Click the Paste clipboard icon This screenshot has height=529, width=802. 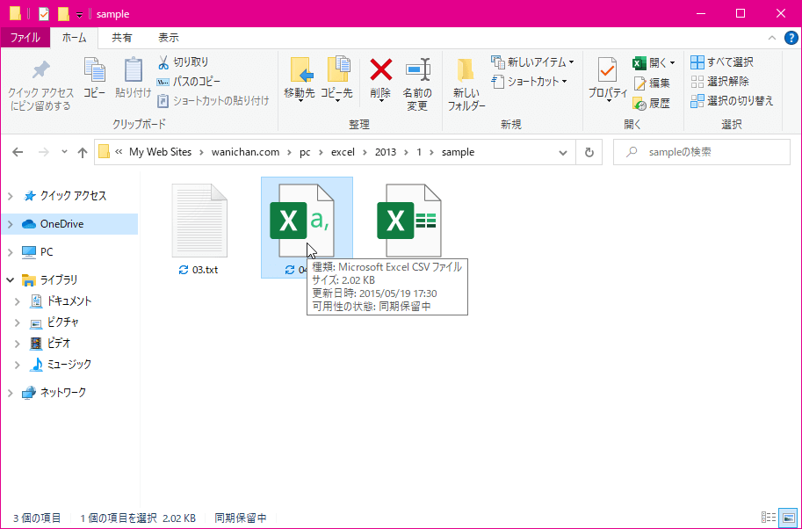(x=133, y=77)
